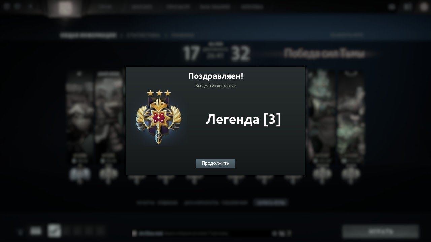Click the Продолжить button

(x=215, y=163)
